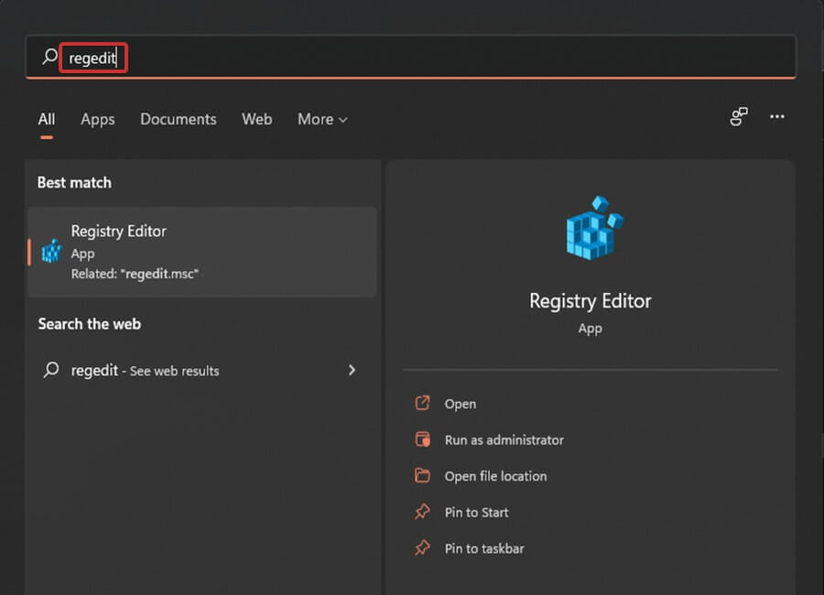
Task: Click the Open icon in the actions list
Action: tap(422, 404)
